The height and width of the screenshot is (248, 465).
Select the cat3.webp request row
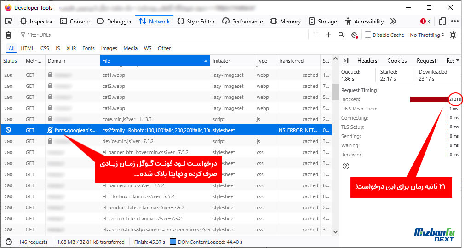click(166, 97)
